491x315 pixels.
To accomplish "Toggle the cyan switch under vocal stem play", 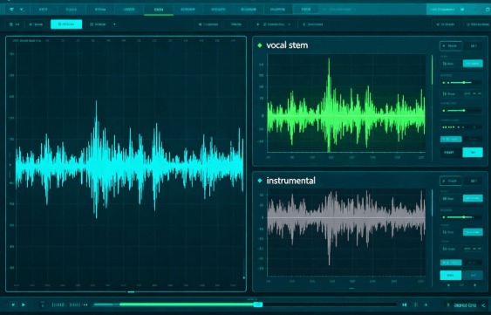I will pyautogui.click(x=473, y=64).
